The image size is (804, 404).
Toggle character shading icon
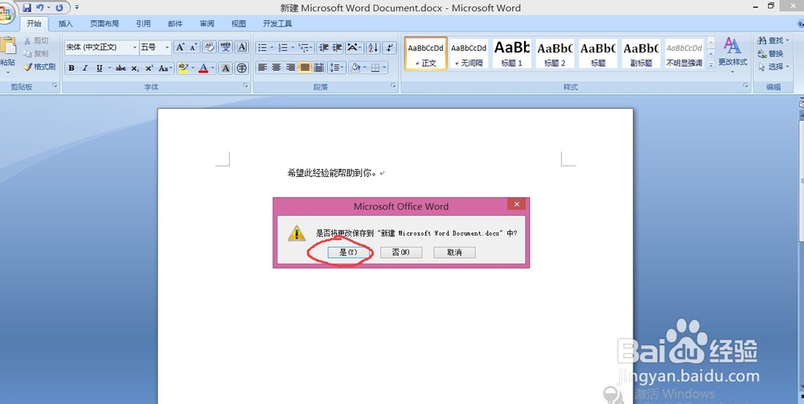point(225,68)
